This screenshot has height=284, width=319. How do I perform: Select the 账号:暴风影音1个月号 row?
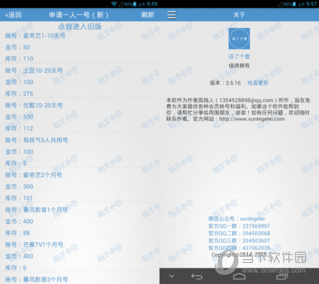[x=36, y=210]
